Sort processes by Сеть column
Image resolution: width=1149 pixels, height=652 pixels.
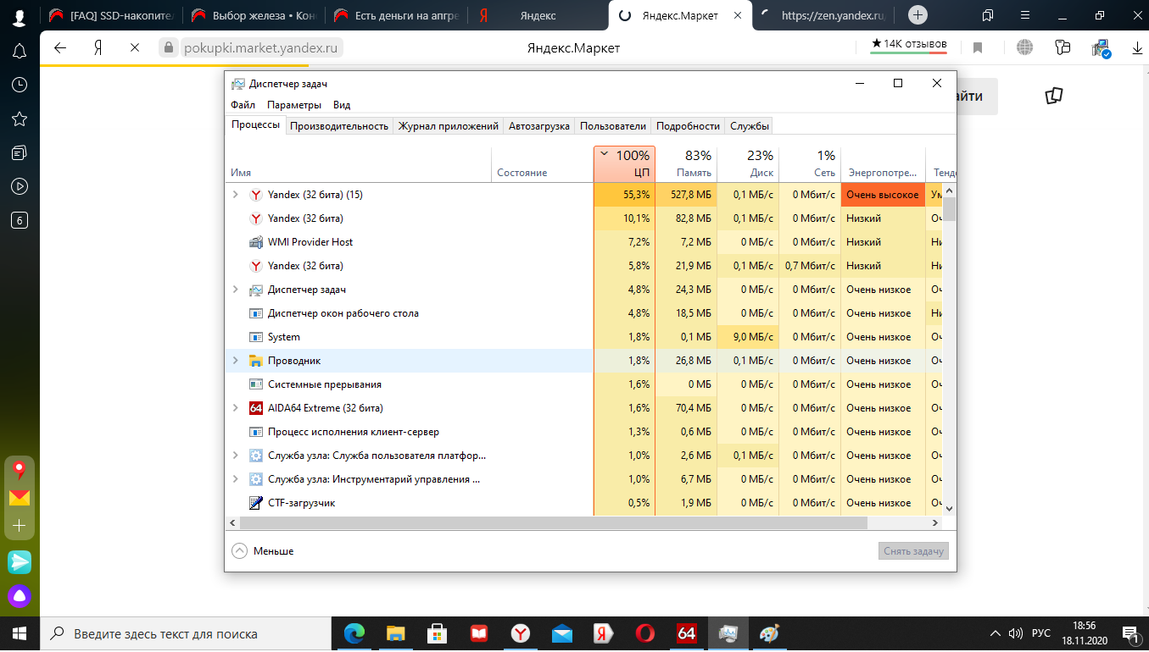point(810,164)
